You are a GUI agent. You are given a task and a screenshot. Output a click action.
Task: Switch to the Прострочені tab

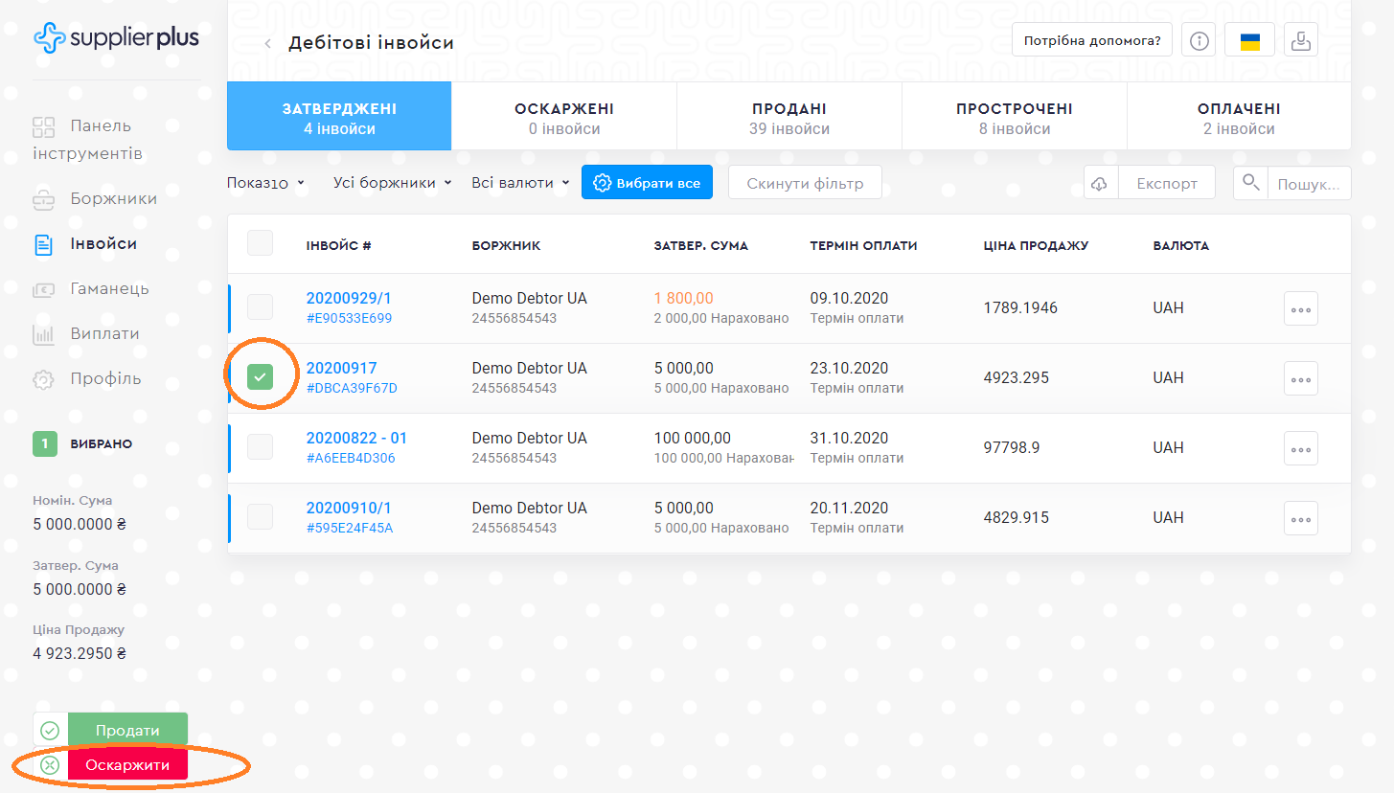(x=1014, y=118)
